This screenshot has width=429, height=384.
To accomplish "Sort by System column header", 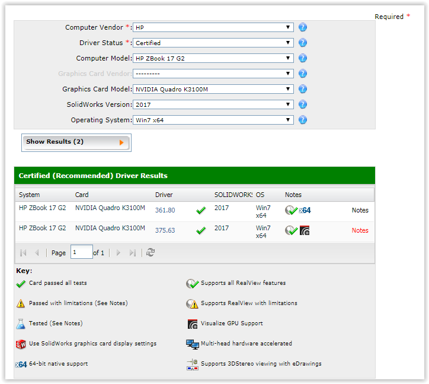I will coord(29,195).
